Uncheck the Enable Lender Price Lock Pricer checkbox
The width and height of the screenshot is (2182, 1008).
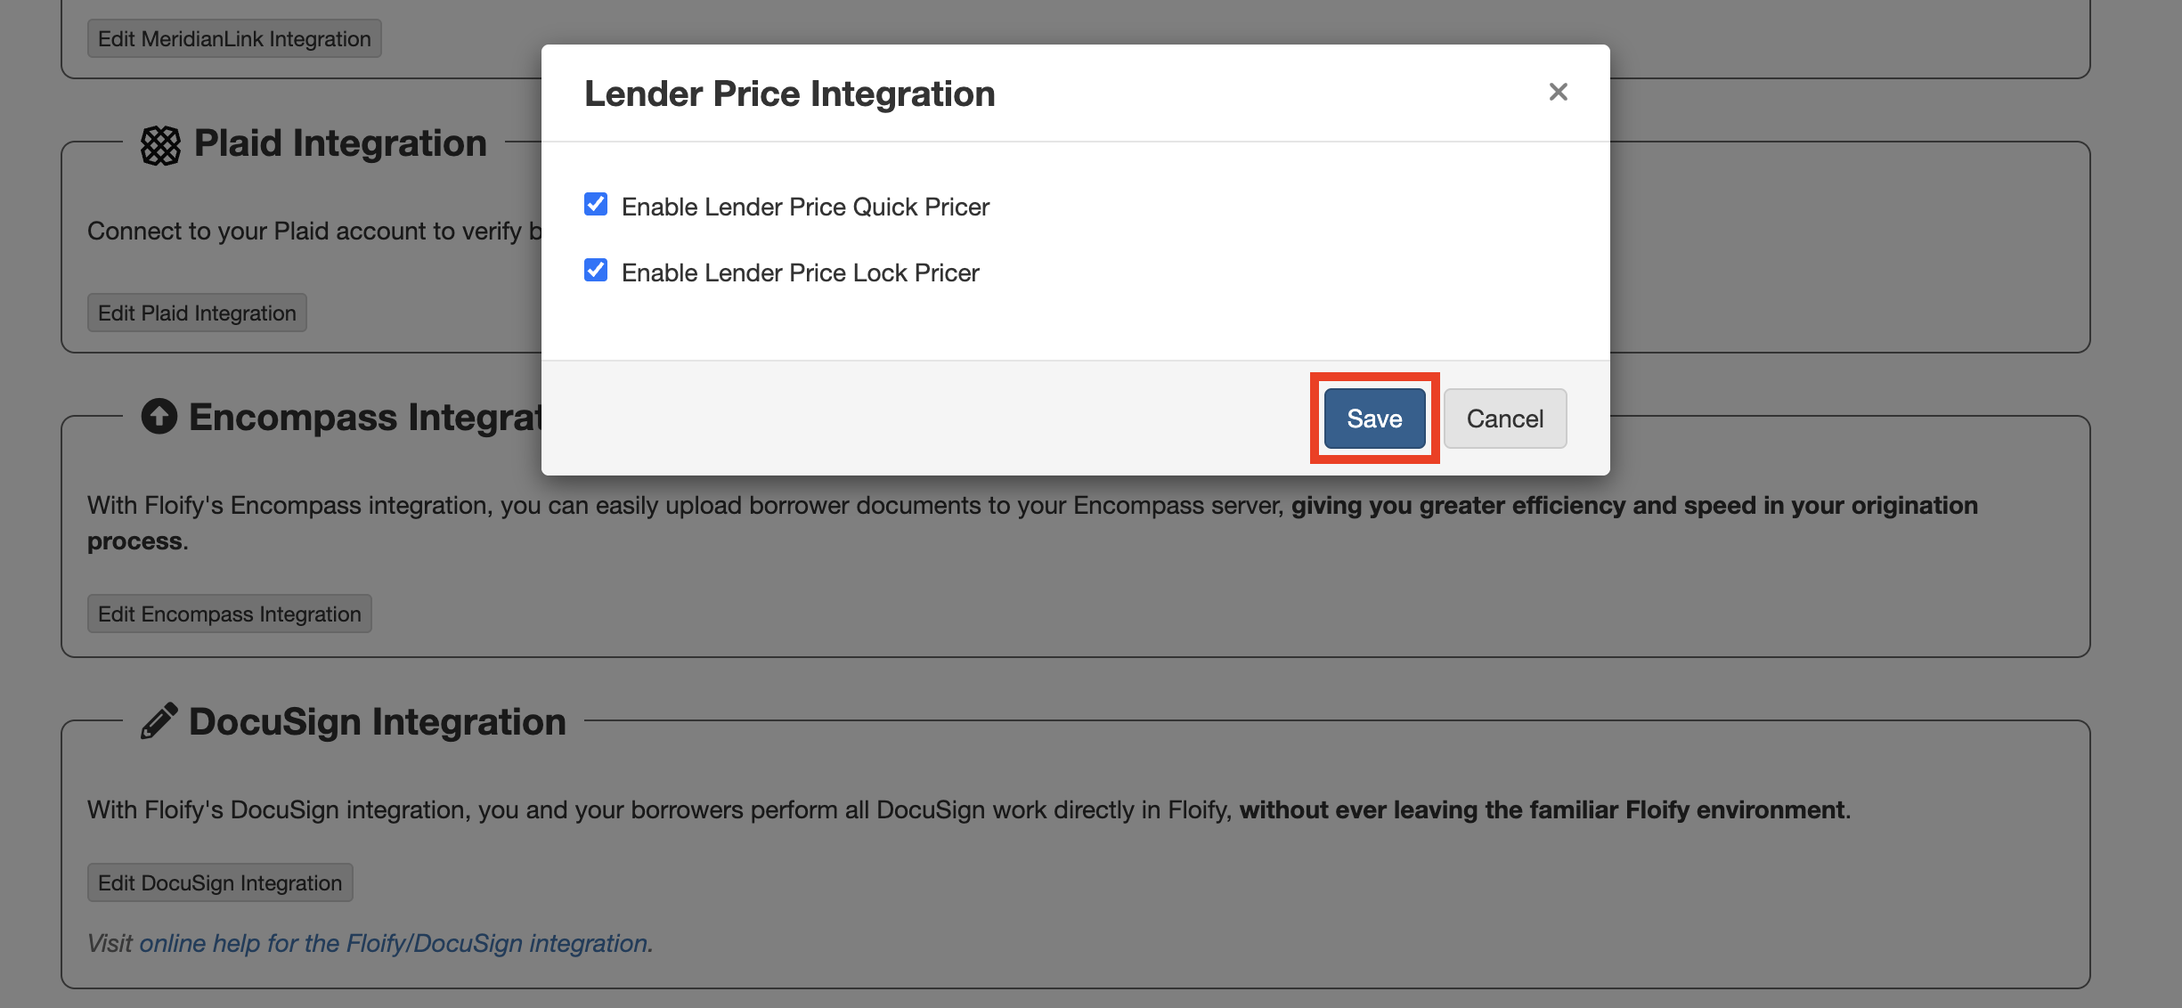tap(596, 270)
